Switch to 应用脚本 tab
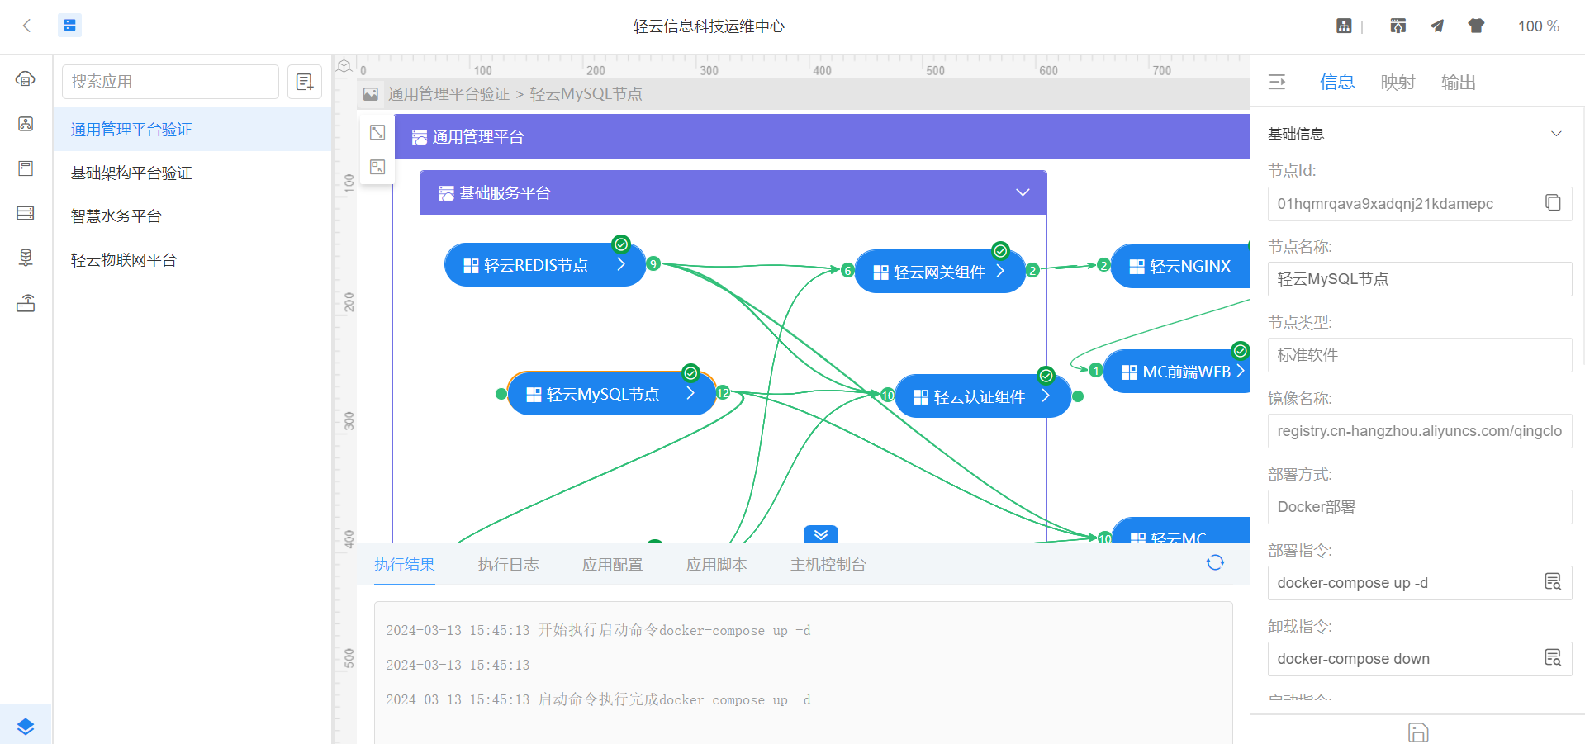This screenshot has height=744, width=1585. [x=717, y=565]
